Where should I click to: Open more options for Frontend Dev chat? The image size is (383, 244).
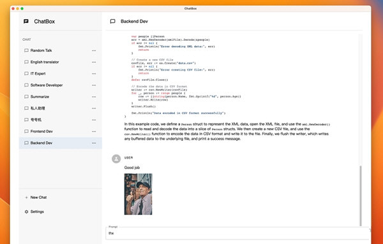pyautogui.click(x=94, y=132)
